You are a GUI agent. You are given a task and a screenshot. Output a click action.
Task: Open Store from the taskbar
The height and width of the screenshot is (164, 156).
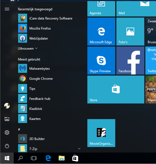pyautogui.click(x=75, y=158)
